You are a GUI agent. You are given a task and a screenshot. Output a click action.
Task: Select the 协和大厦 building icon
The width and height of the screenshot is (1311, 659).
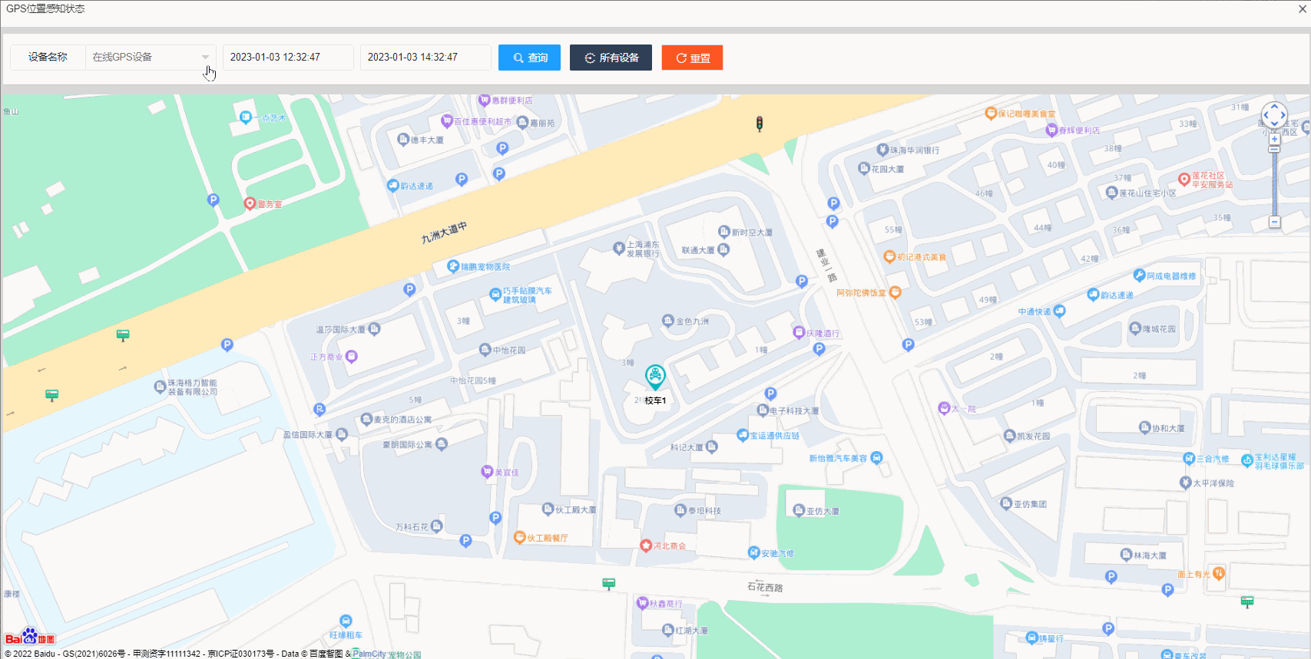click(1145, 428)
